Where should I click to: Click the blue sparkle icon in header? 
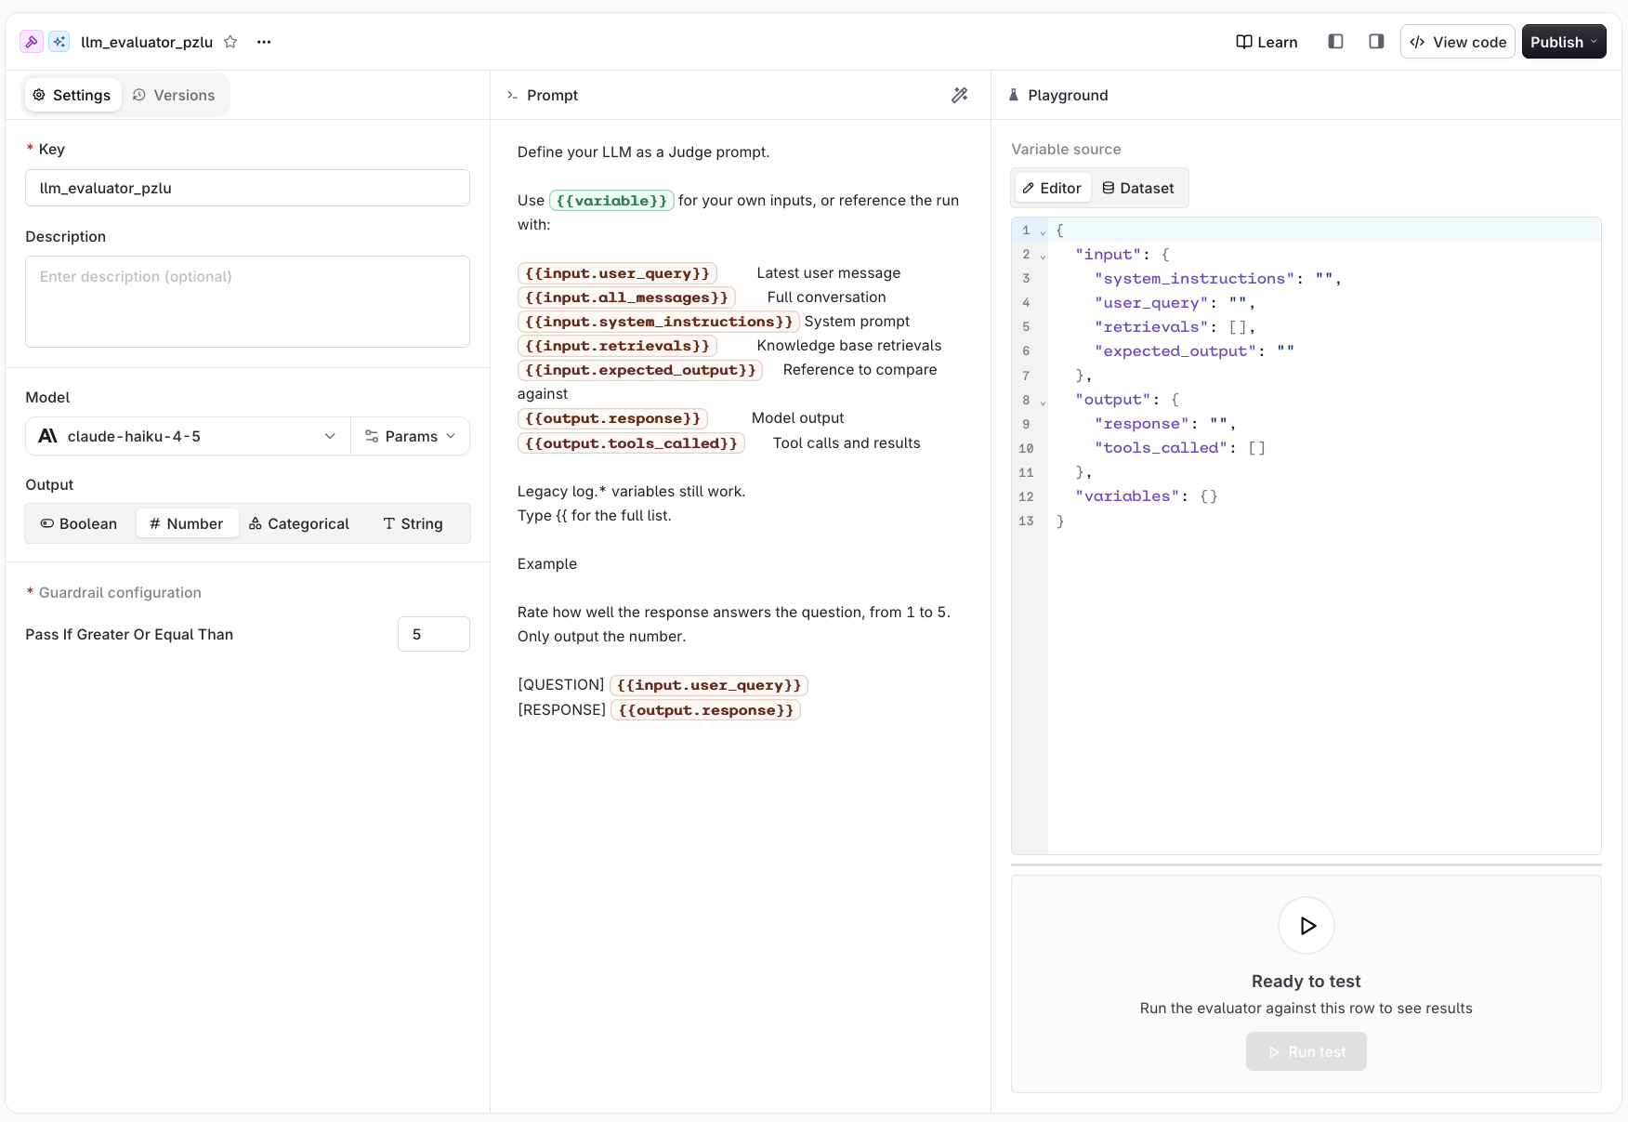(x=59, y=42)
